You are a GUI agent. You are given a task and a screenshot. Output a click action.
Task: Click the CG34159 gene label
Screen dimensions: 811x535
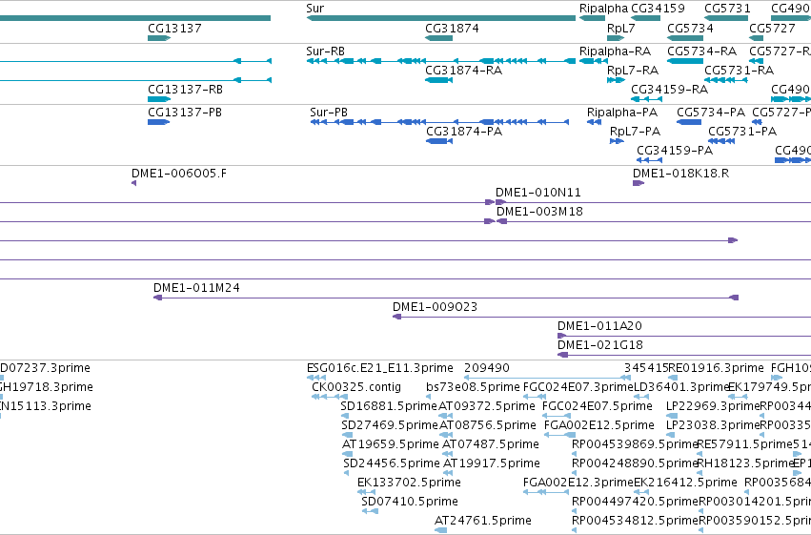[x=658, y=9]
